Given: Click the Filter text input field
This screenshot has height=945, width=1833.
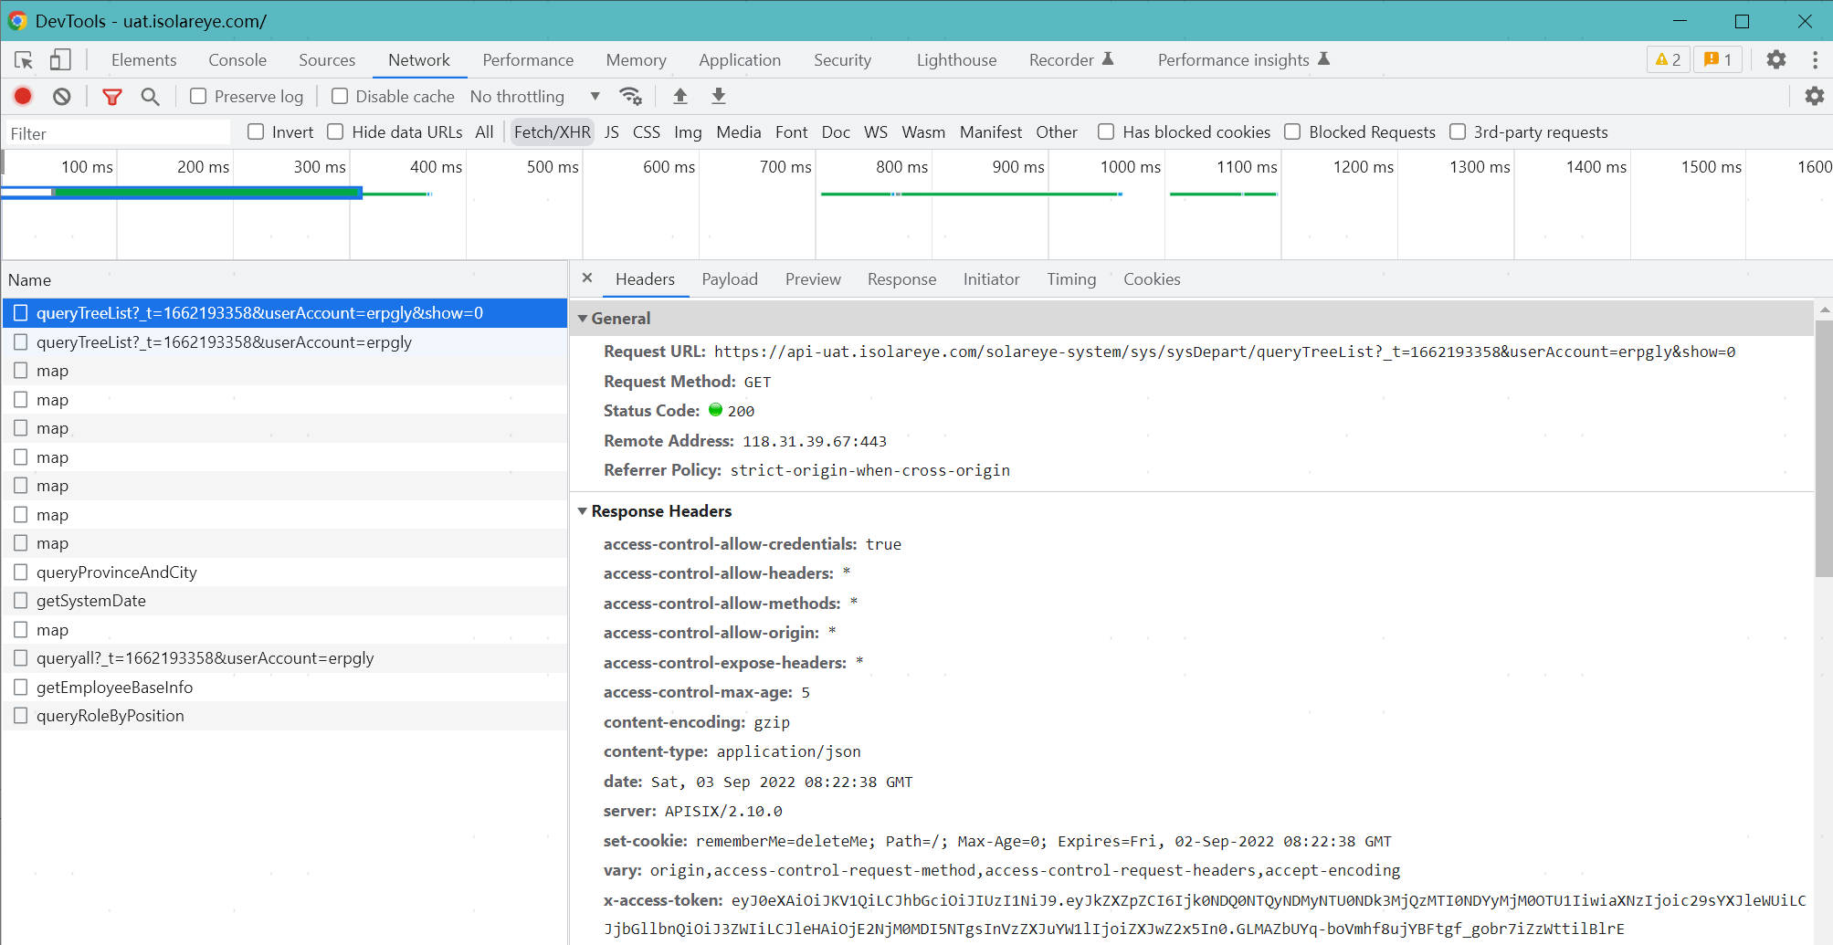Looking at the screenshot, I should [x=119, y=133].
